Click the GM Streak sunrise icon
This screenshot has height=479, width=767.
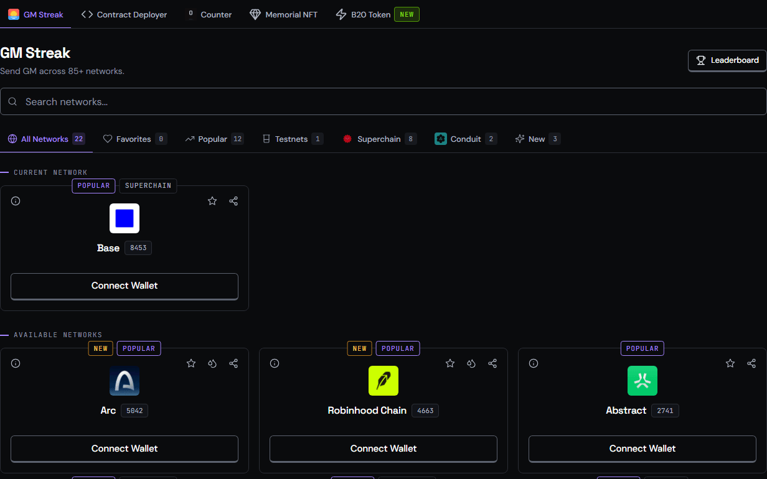tap(14, 14)
